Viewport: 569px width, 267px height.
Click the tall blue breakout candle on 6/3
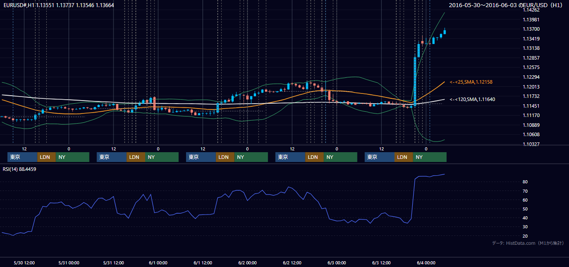tap(415, 81)
